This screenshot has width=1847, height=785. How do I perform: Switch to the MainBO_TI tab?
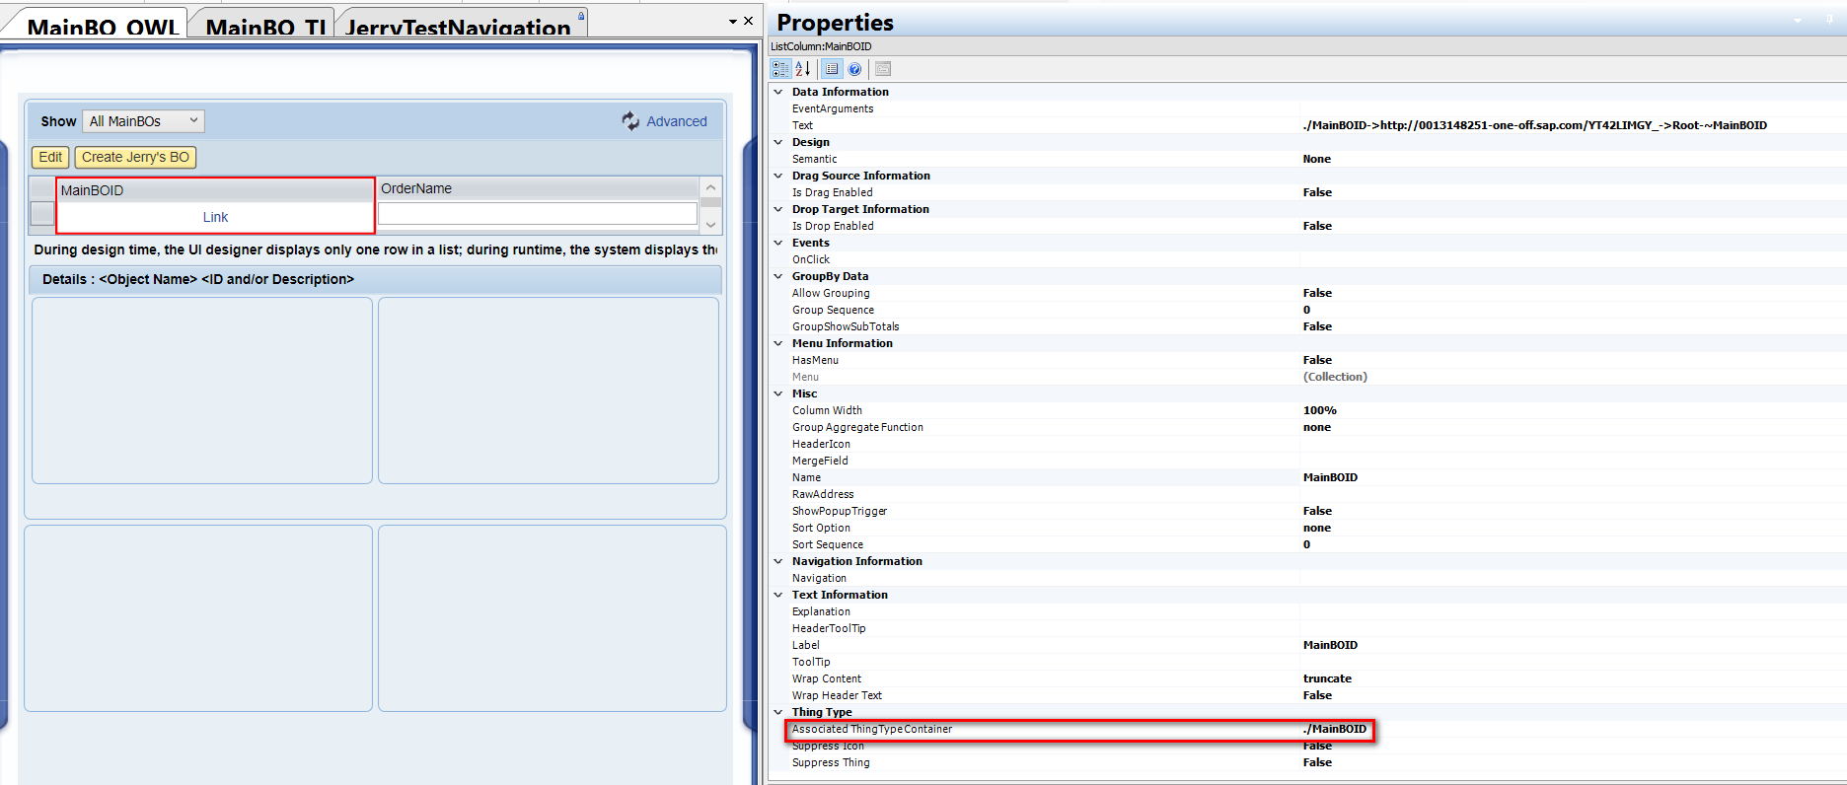click(264, 27)
